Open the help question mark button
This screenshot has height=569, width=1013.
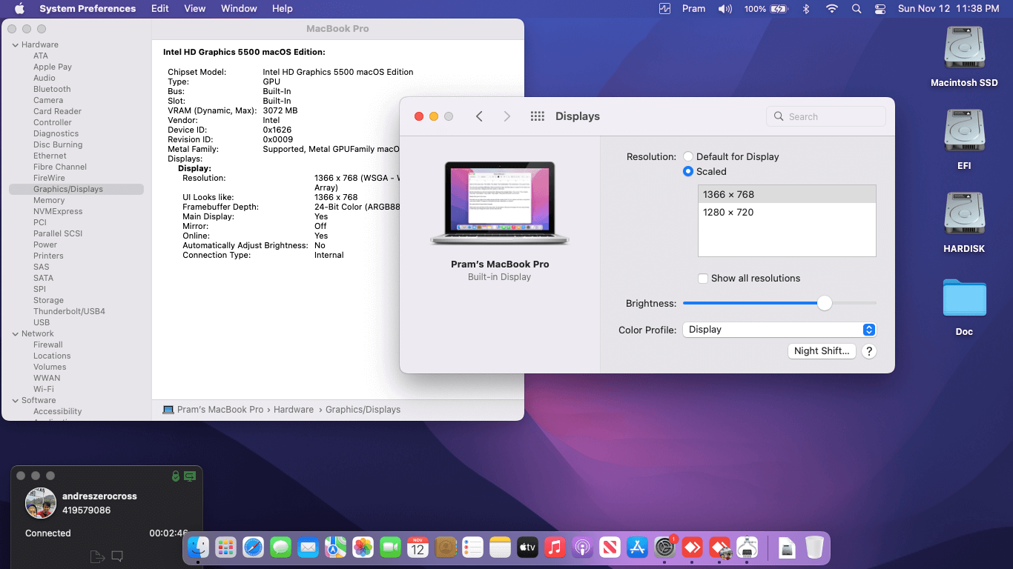(869, 351)
